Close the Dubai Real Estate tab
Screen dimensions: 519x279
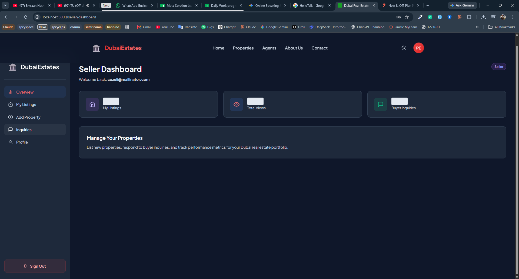tap(374, 5)
